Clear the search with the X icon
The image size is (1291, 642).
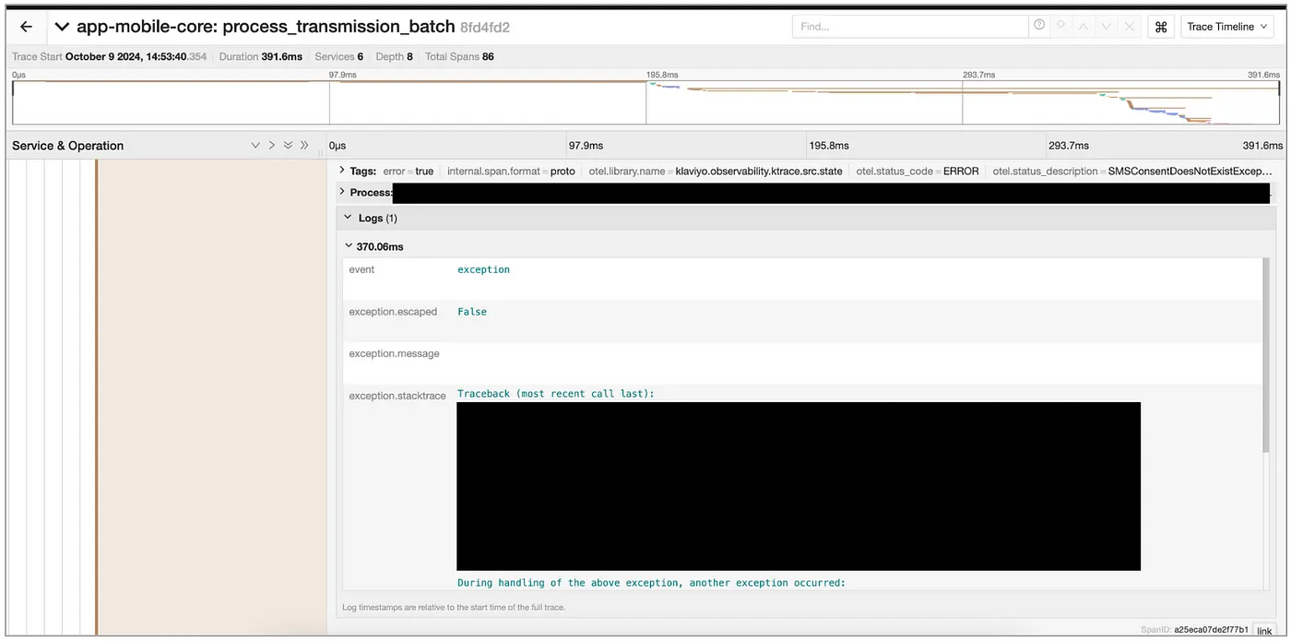(x=1129, y=27)
